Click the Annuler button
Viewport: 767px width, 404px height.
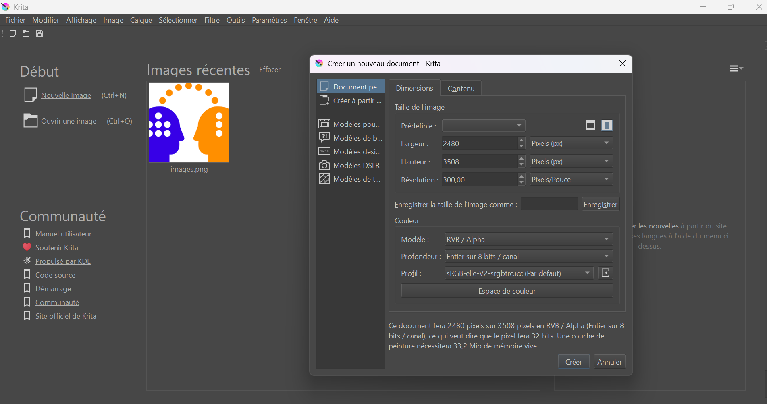point(609,362)
